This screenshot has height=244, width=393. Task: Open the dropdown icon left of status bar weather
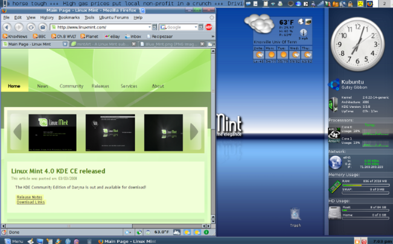coord(127,232)
